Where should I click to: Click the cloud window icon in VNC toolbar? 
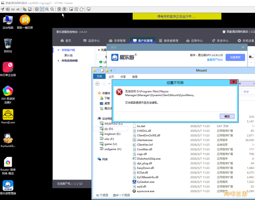tap(76, 9)
